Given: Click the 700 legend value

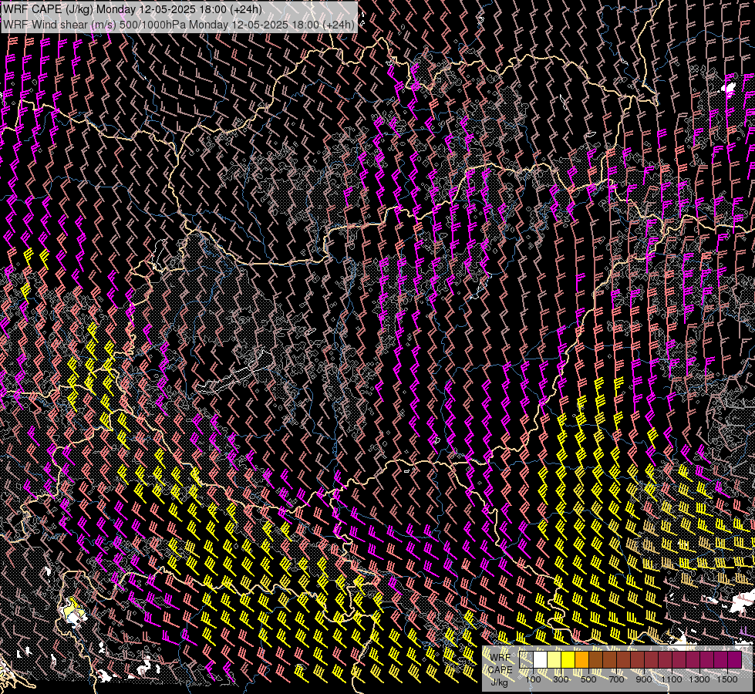Looking at the screenshot, I should 616,679.
